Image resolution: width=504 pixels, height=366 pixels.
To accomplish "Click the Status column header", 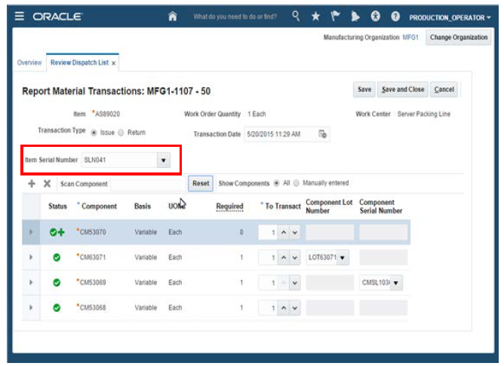I will (x=57, y=206).
